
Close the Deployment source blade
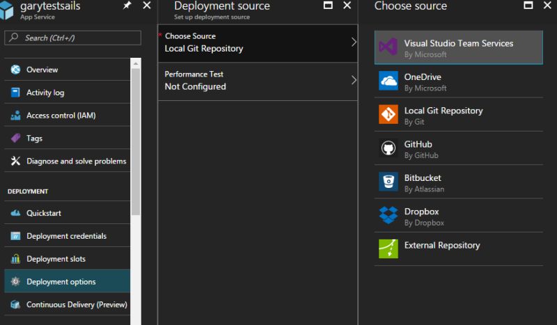coord(347,6)
